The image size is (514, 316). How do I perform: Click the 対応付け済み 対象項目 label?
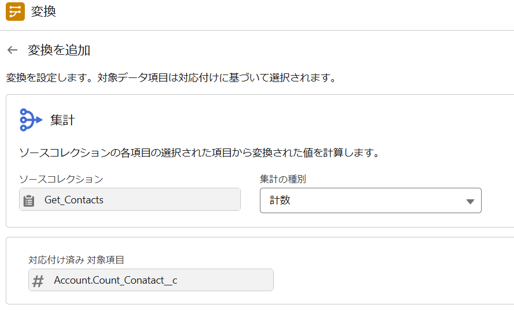click(x=76, y=260)
